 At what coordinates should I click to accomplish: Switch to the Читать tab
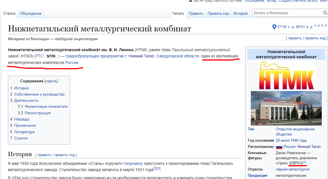pyautogui.click(x=178, y=13)
